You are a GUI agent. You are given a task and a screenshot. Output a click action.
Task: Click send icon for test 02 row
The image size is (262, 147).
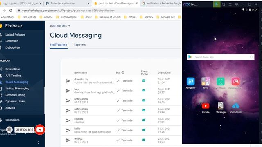[68, 140]
